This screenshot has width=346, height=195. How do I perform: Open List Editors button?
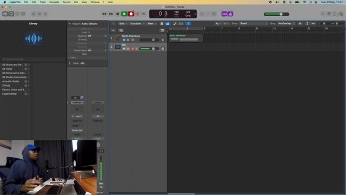pyautogui.click(x=323, y=14)
